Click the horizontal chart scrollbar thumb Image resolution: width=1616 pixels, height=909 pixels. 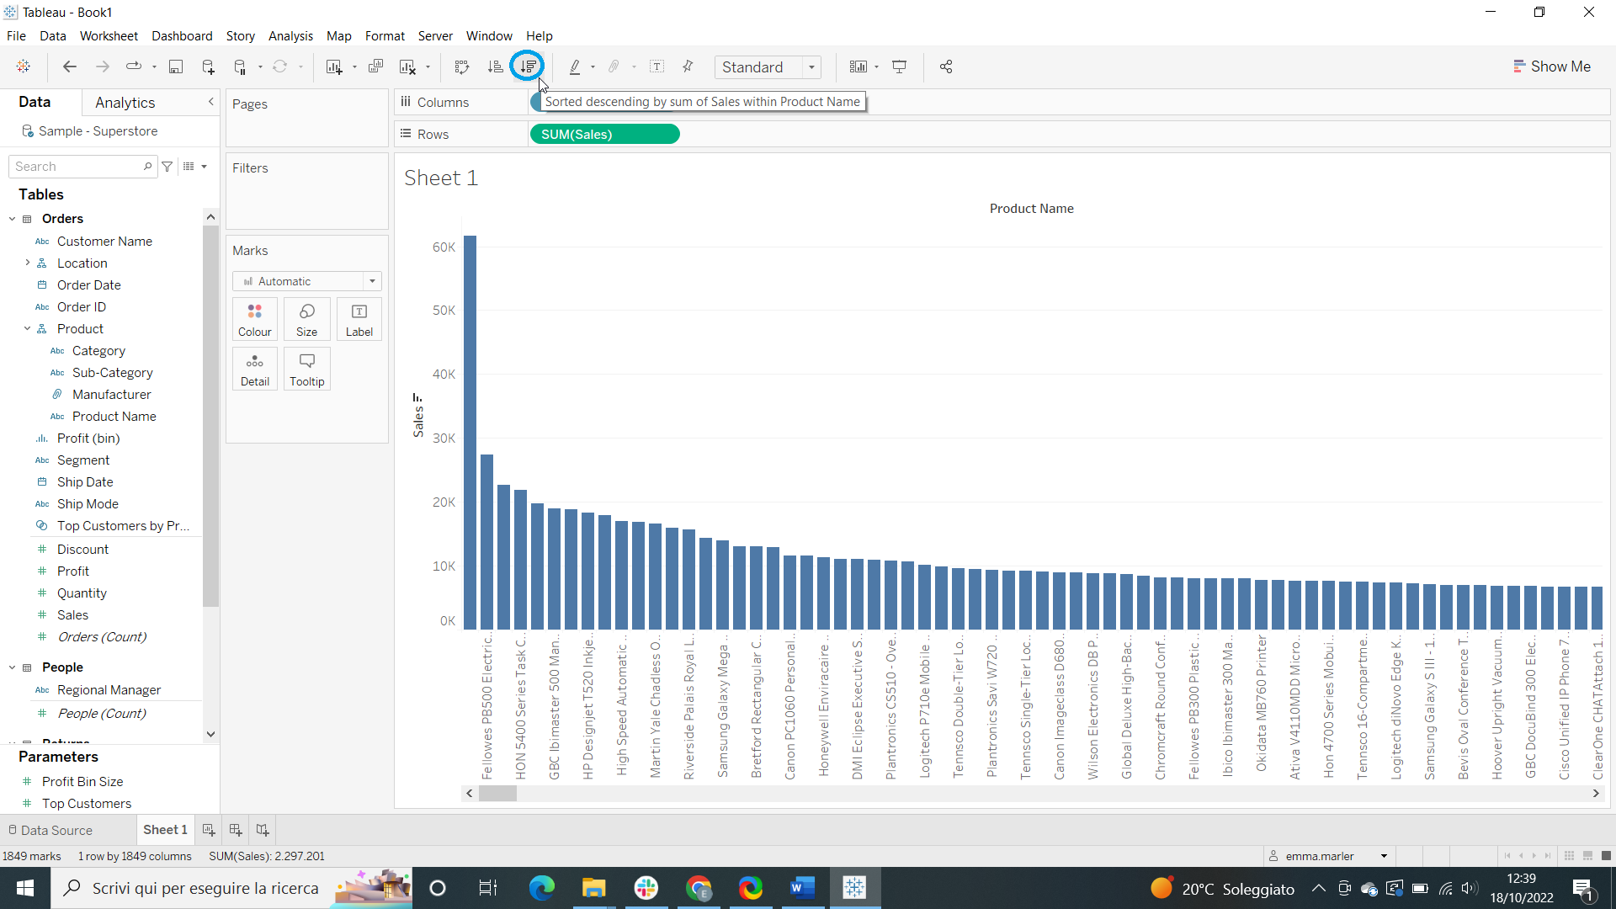tap(497, 793)
